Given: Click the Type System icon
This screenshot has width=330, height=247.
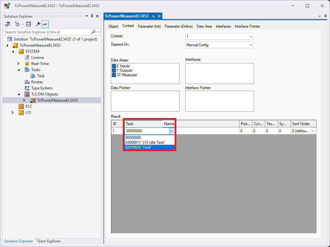Looking at the screenshot, I should (27, 88).
